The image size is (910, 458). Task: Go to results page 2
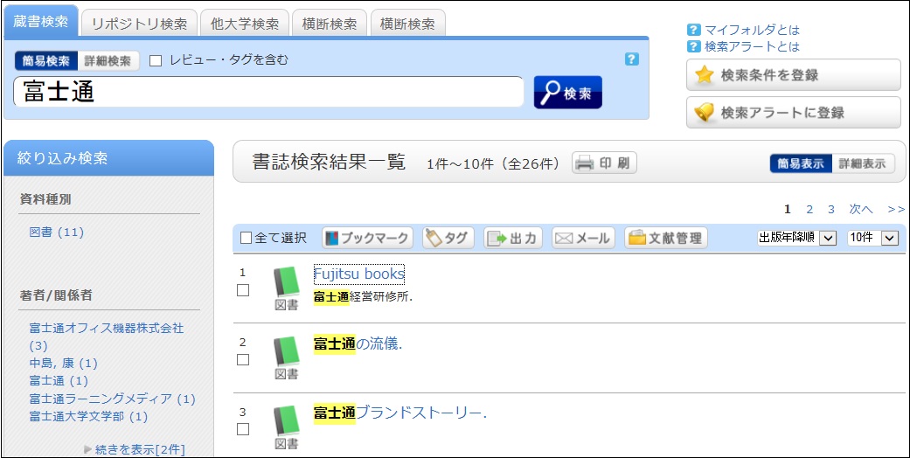[809, 210]
